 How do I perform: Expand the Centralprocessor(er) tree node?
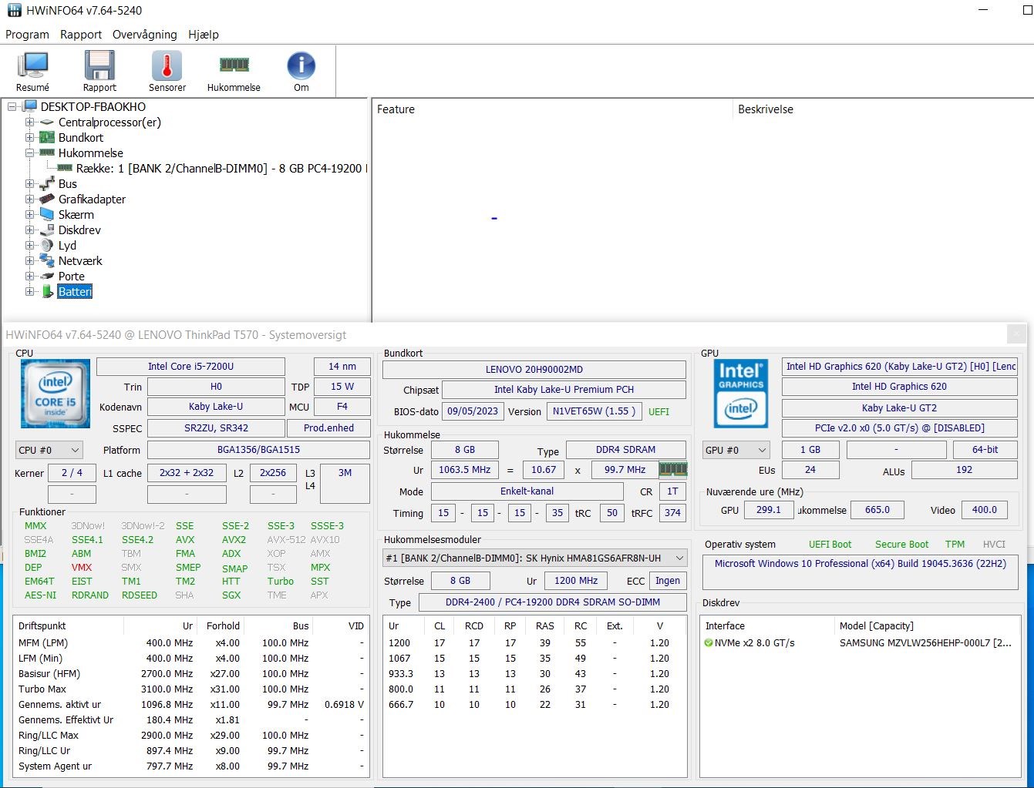tap(29, 122)
